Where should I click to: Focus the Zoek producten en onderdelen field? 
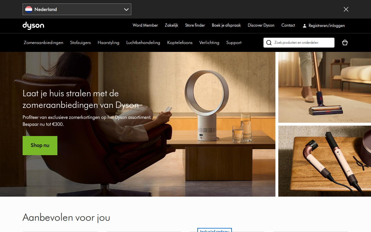pos(299,43)
